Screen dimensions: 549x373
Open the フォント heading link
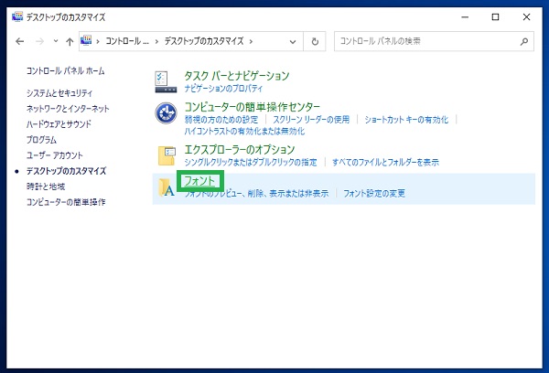(x=199, y=181)
